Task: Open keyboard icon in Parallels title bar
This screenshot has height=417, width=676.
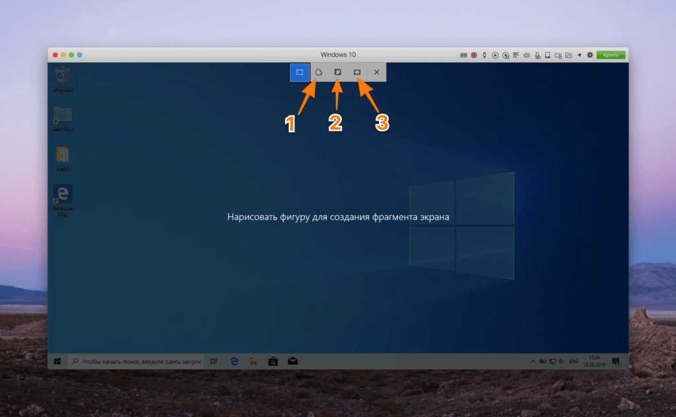Action: coord(463,55)
